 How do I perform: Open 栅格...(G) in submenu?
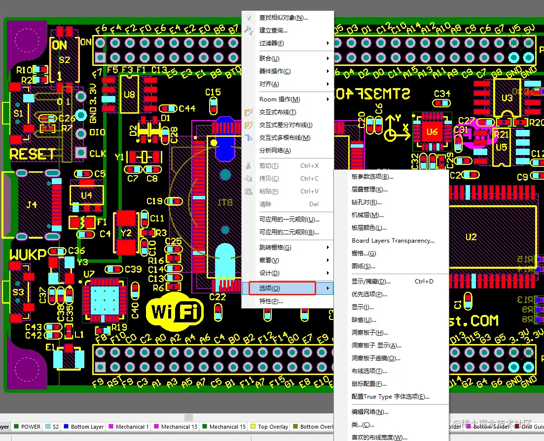click(391, 253)
